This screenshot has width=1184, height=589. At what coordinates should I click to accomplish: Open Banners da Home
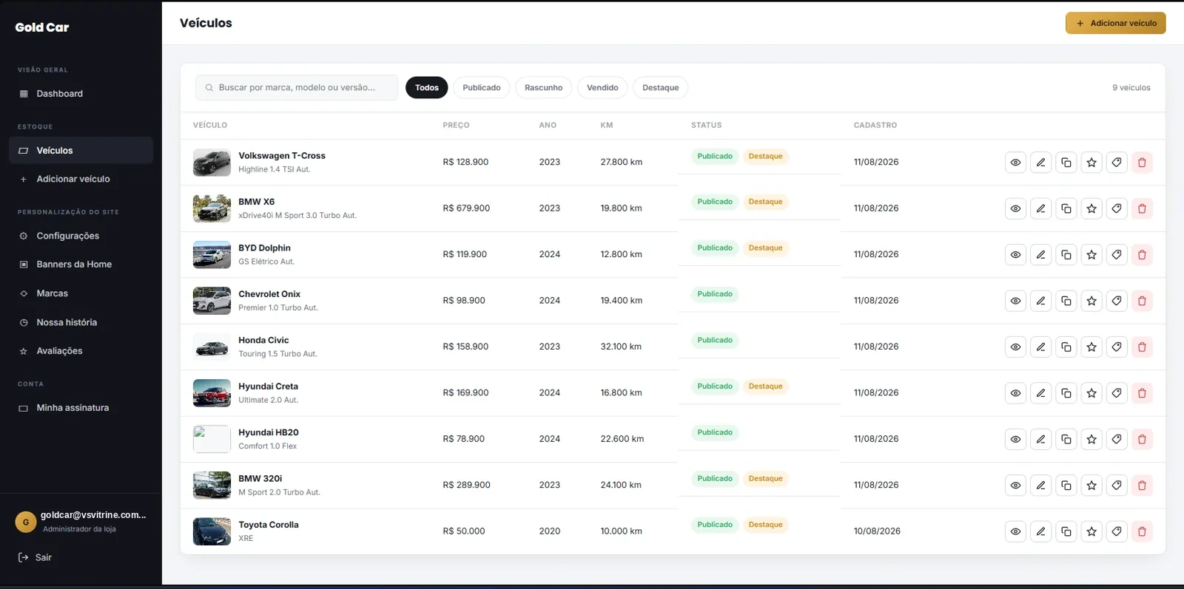pyautogui.click(x=81, y=265)
